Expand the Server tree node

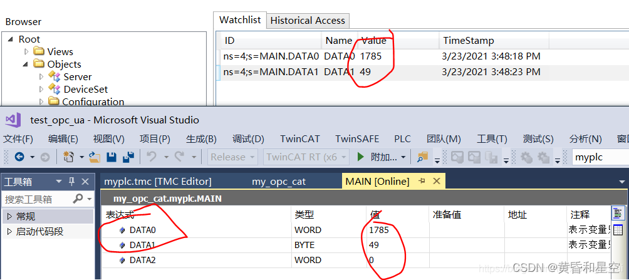(x=41, y=76)
